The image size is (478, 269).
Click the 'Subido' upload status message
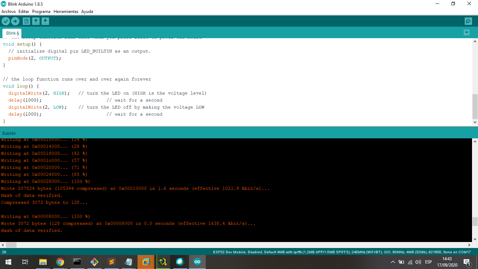[x=9, y=133]
